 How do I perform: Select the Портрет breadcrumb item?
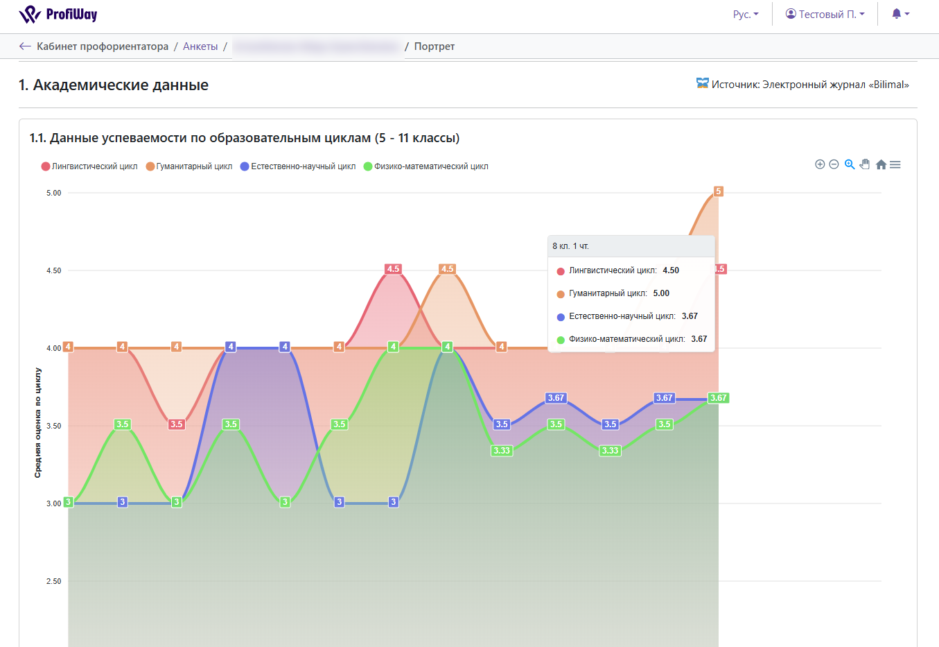(435, 46)
